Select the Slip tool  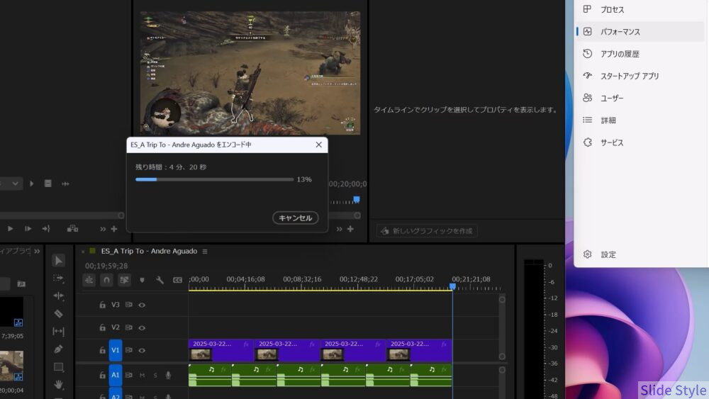58,331
